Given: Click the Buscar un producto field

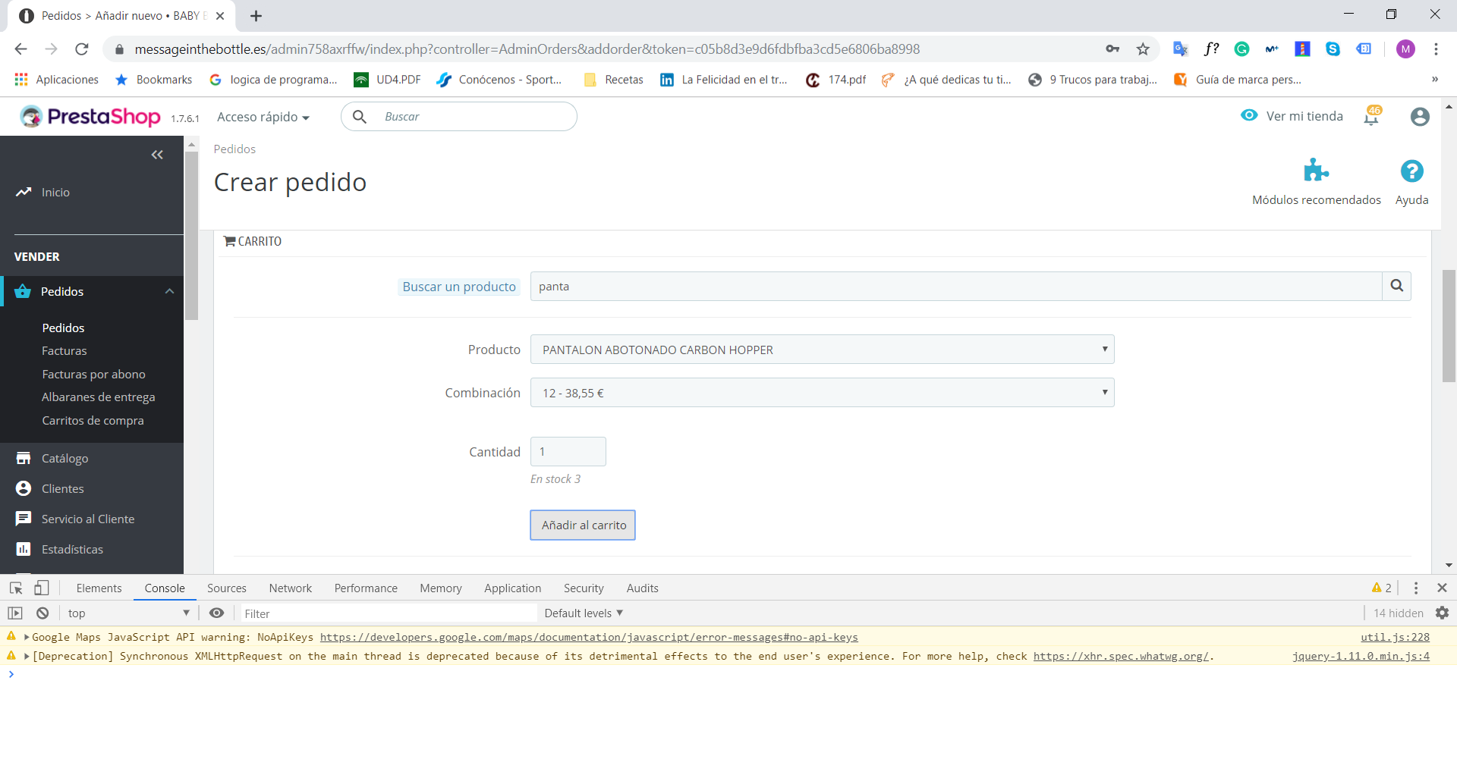Looking at the screenshot, I should pos(955,287).
